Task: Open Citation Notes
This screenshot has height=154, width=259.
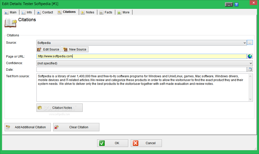Action: pos(59,108)
